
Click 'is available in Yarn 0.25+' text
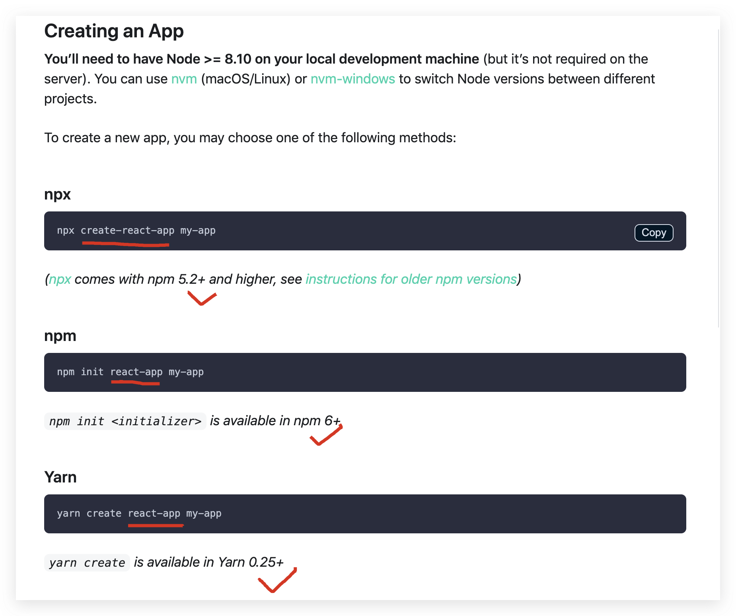coord(208,562)
